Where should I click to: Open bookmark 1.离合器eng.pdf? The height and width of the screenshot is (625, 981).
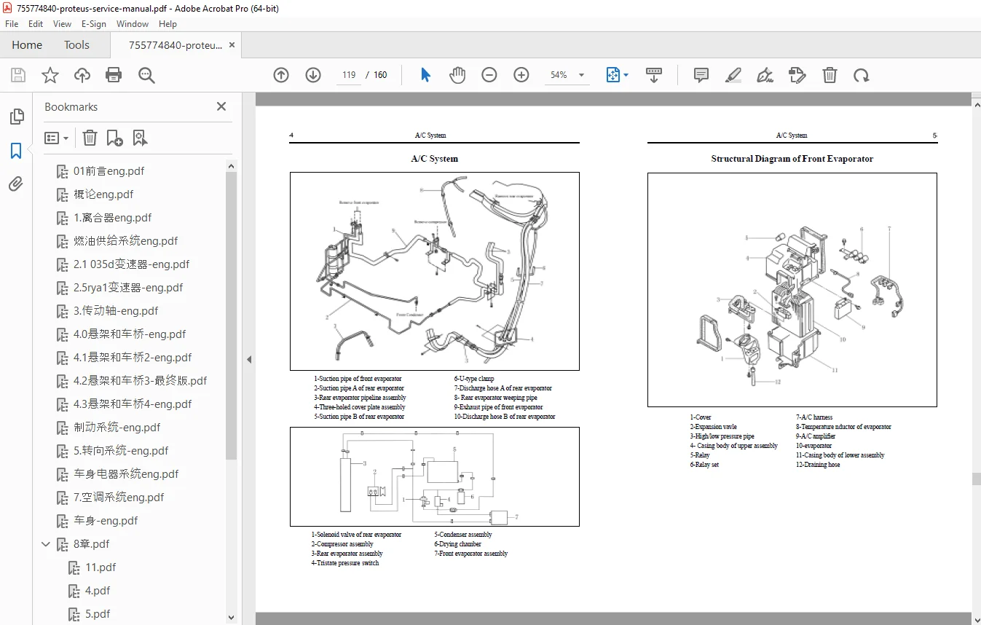pos(113,218)
